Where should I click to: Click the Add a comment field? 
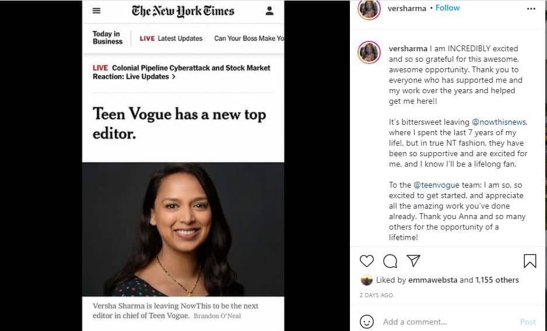[443, 322]
